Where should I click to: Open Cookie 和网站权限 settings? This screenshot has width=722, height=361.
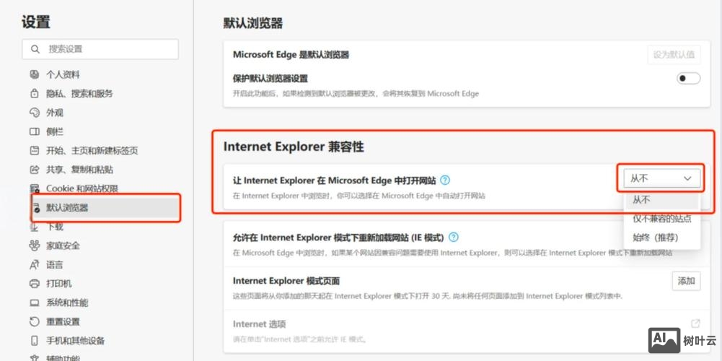[x=82, y=188]
